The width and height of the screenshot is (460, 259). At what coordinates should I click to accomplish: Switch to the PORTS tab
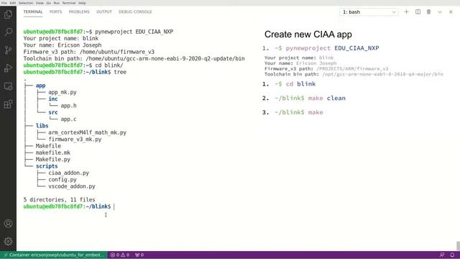tap(56, 12)
